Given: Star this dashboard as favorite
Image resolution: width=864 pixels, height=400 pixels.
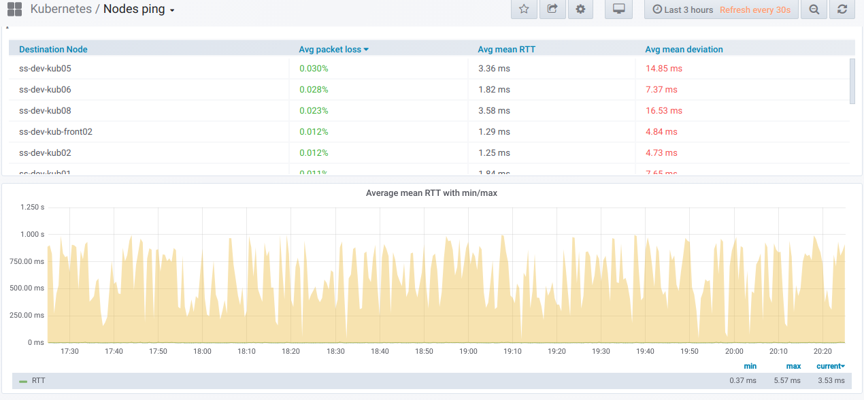Looking at the screenshot, I should point(524,10).
